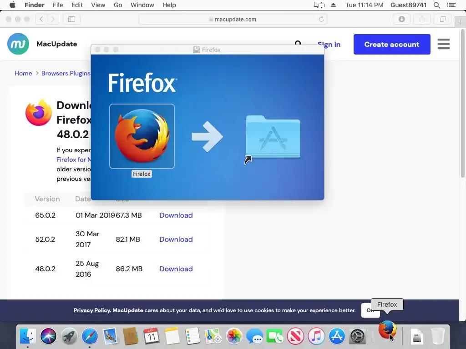
Task: Click eject icon in menu bar
Action: [x=333, y=5]
